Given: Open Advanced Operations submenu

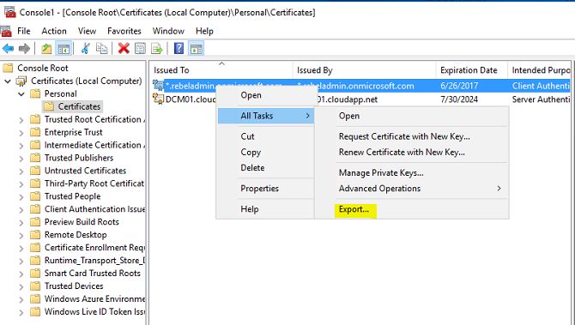Looking at the screenshot, I should 411,189.
